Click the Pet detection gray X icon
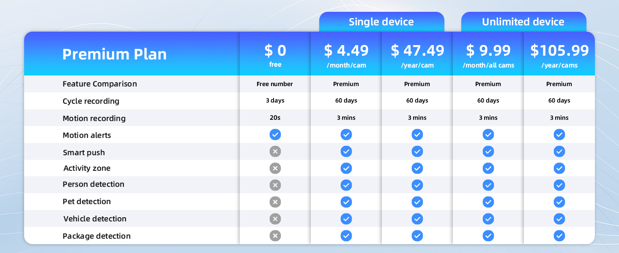 tap(275, 202)
